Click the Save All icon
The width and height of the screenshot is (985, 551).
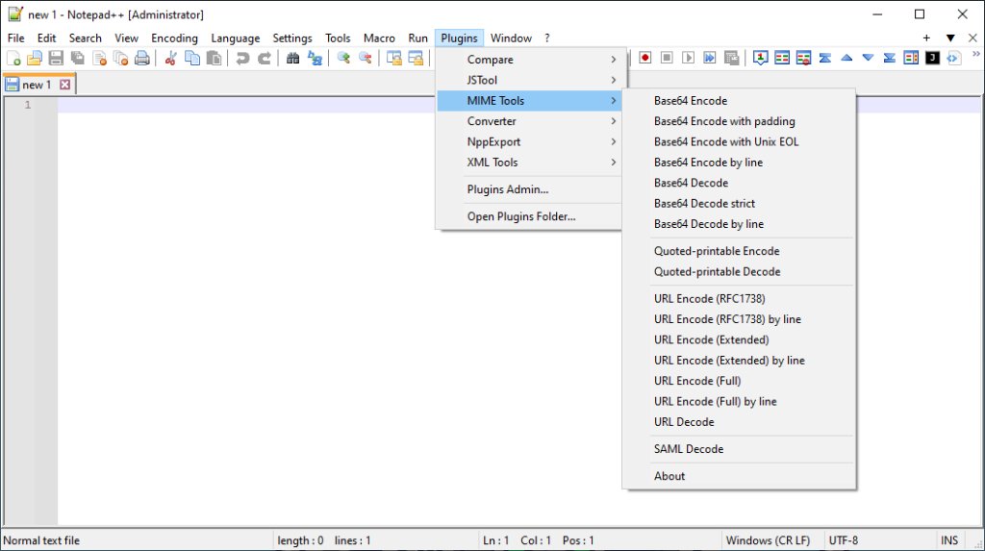(78, 59)
